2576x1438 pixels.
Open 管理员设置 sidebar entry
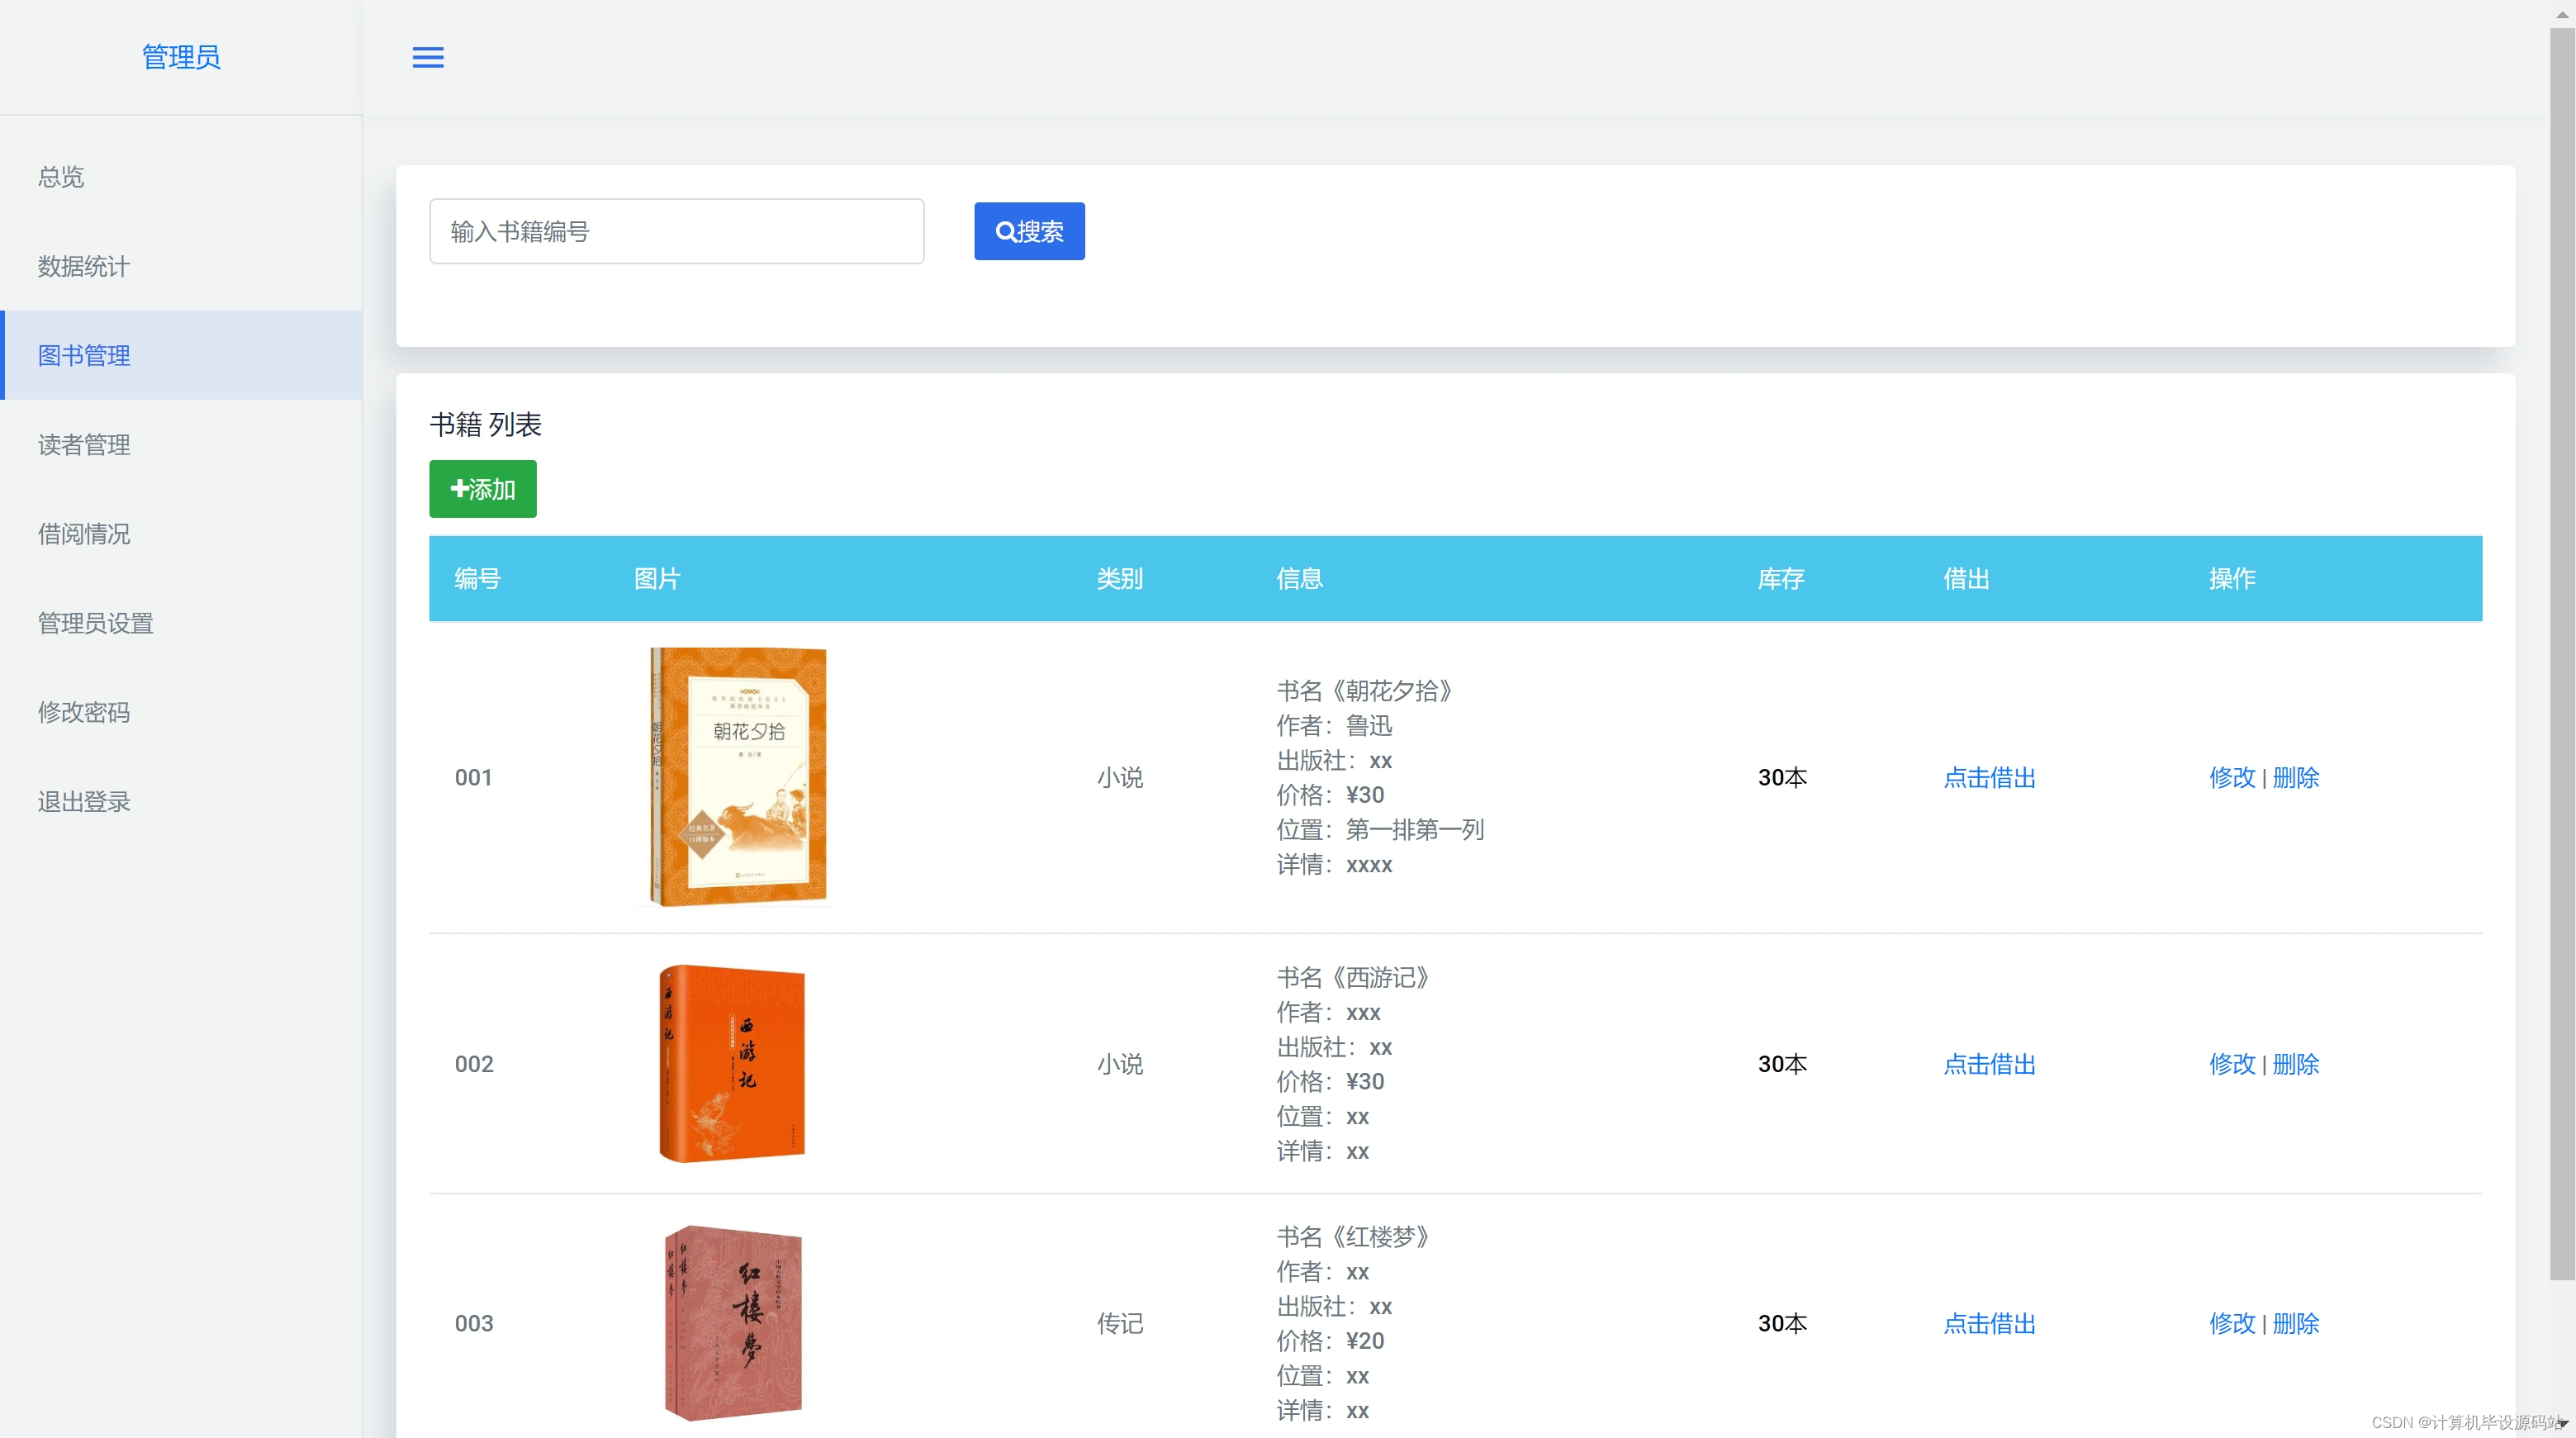tap(96, 623)
